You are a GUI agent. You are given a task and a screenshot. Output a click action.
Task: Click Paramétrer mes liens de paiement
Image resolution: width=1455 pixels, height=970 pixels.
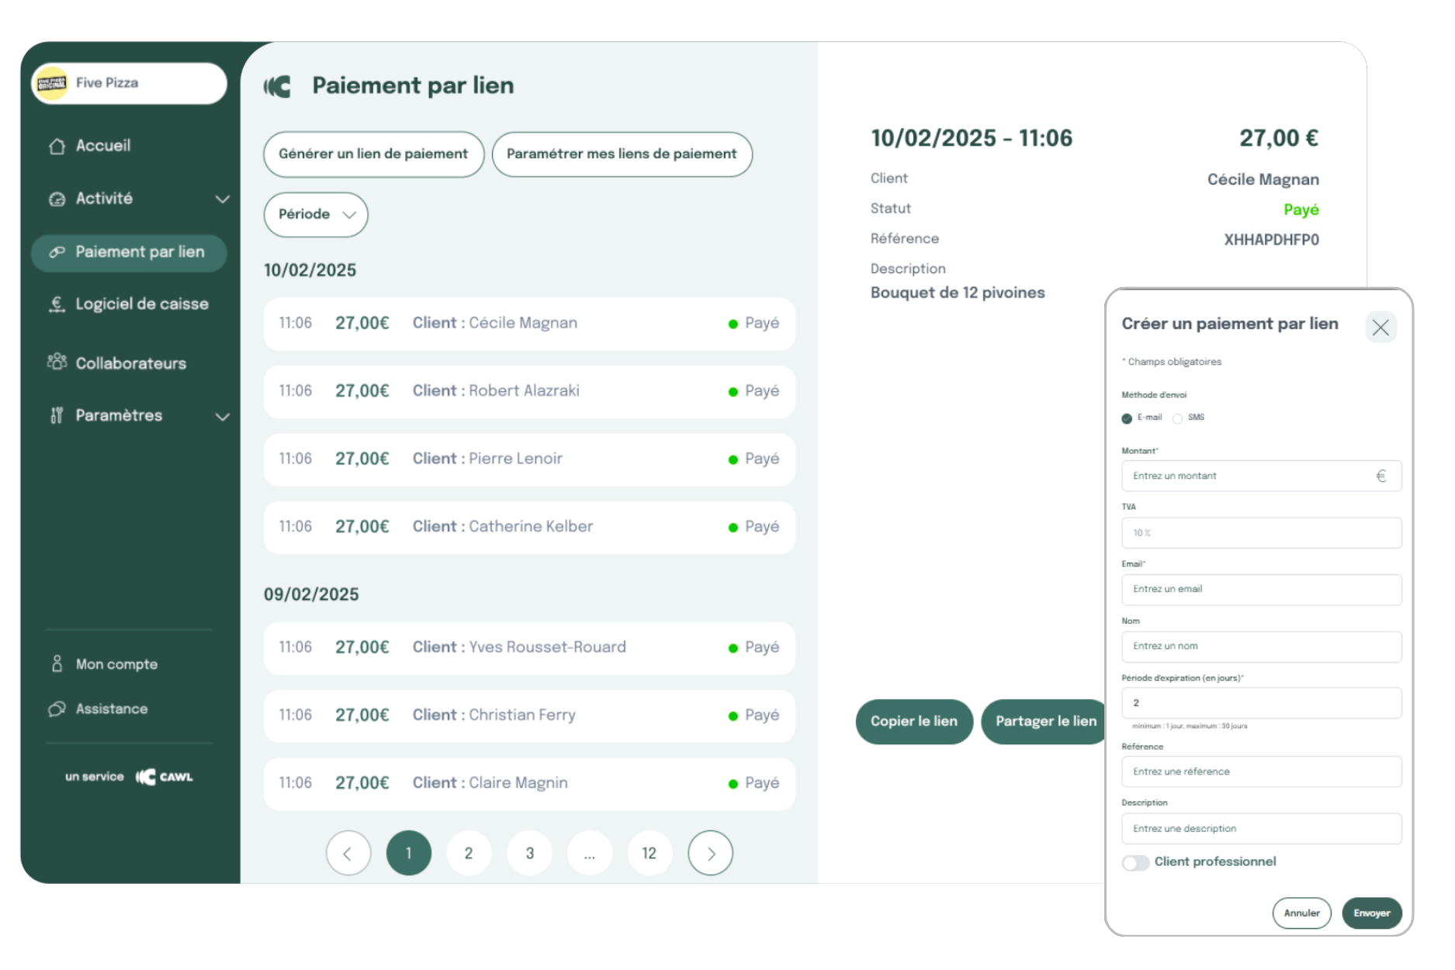(622, 154)
